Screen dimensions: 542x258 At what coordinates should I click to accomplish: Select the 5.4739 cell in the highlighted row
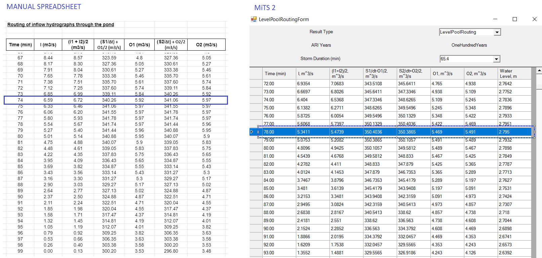click(x=346, y=132)
